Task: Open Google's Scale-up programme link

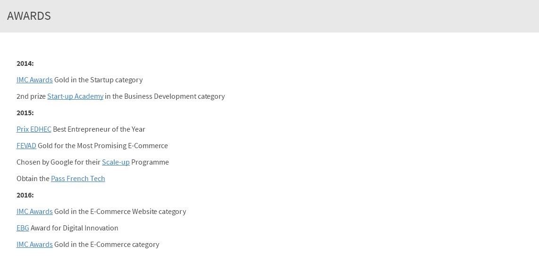Action: 116,162
